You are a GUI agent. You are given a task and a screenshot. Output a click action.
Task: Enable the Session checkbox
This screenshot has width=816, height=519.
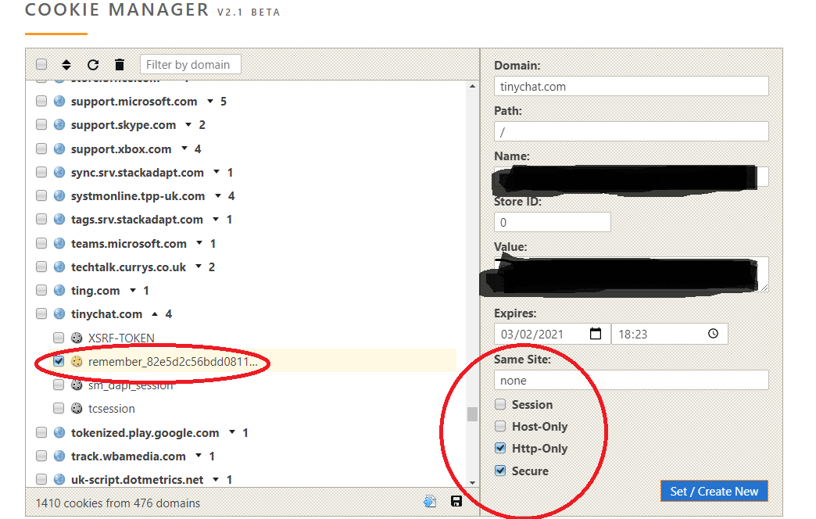[x=500, y=404]
